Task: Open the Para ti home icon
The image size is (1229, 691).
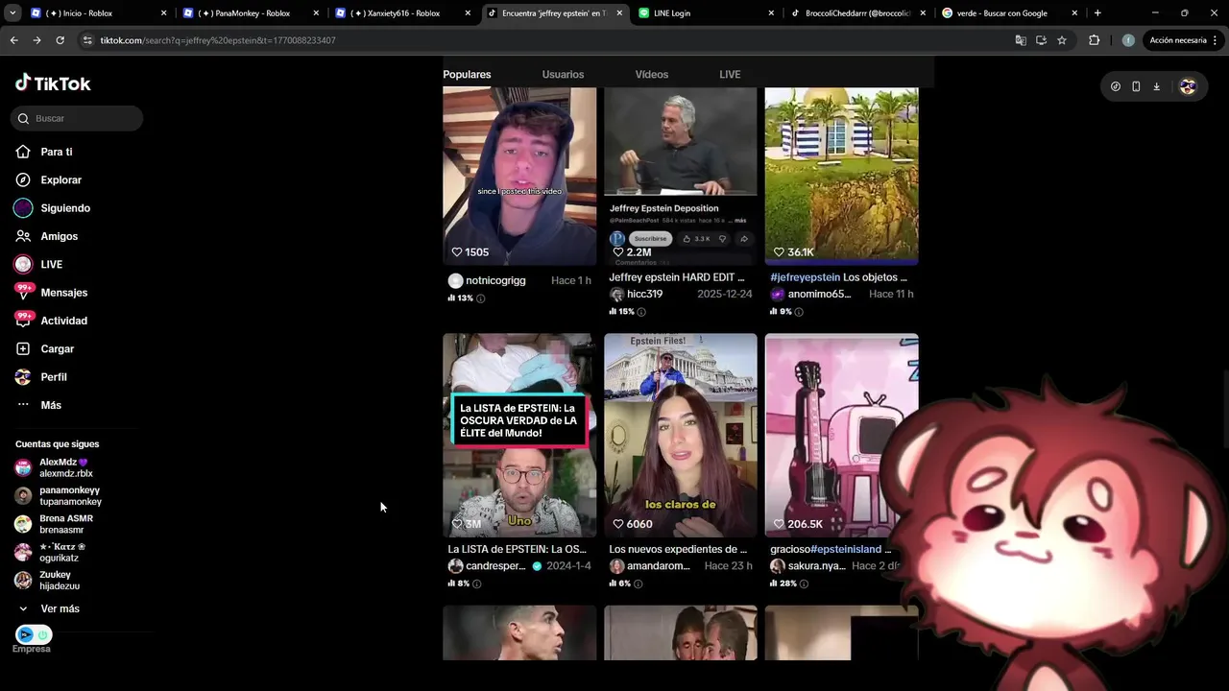Action: [23, 152]
